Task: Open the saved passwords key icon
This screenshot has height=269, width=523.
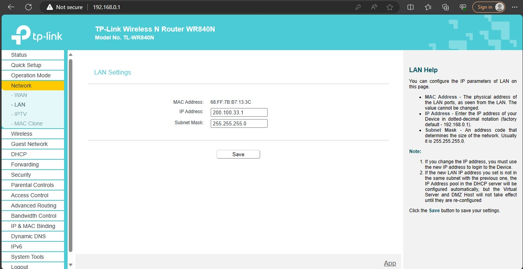Action: coord(358,7)
